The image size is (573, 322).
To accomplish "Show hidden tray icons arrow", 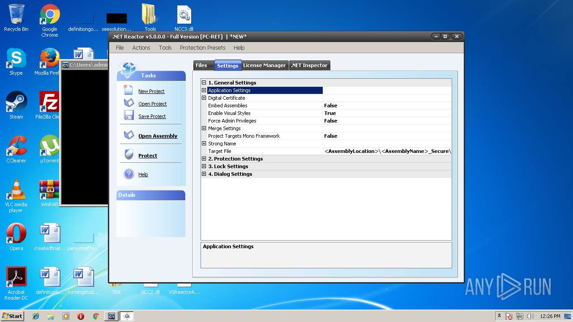I will point(499,316).
